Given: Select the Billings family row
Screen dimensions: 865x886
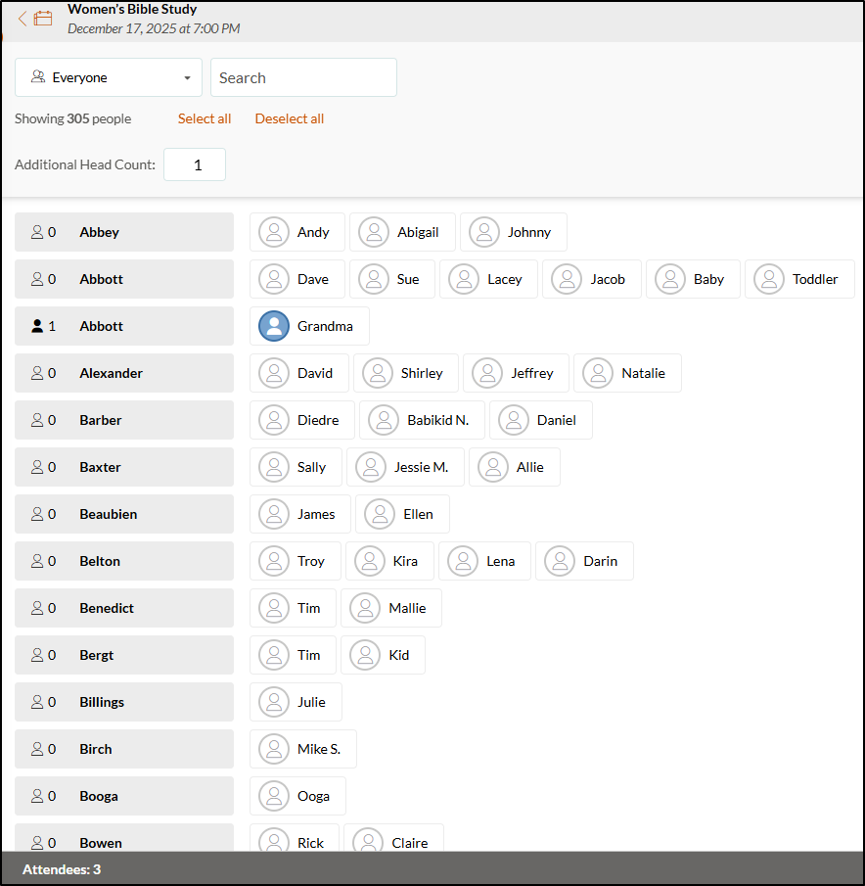Looking at the screenshot, I should pyautogui.click(x=124, y=701).
